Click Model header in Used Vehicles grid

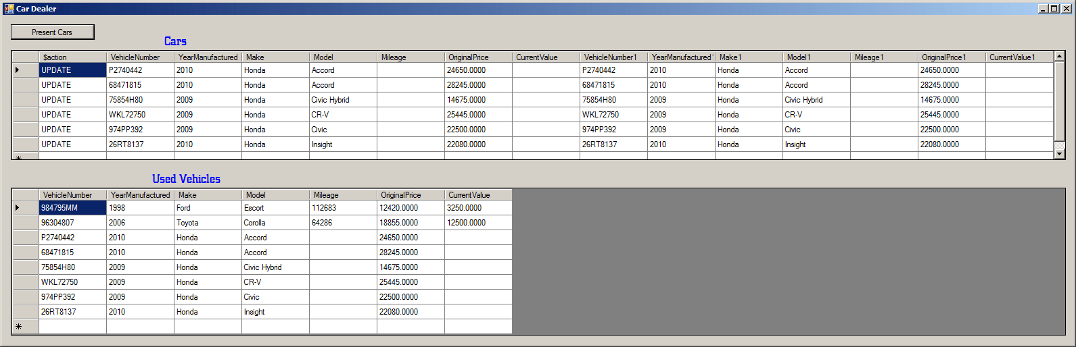coord(275,195)
